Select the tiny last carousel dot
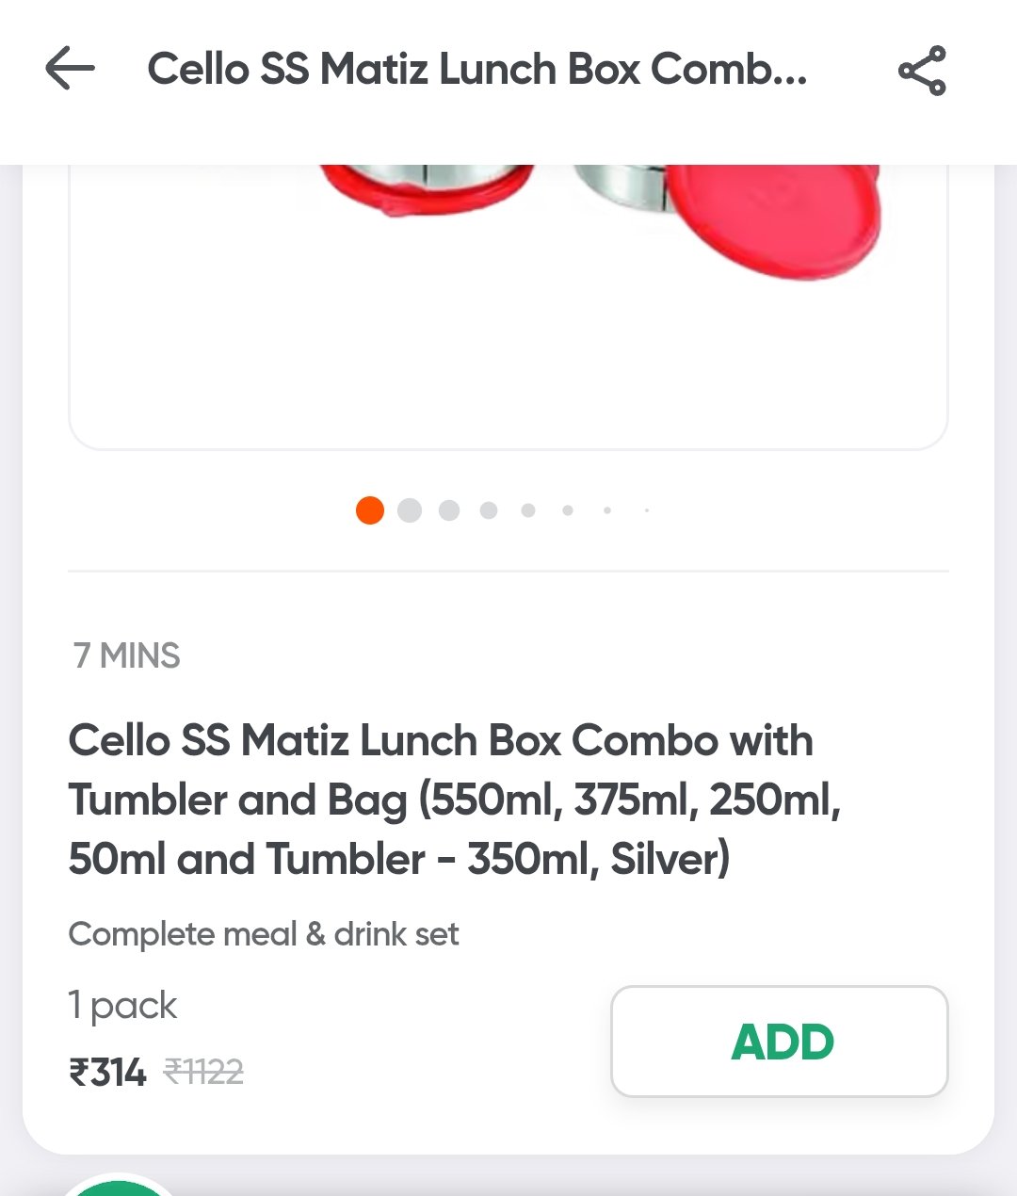This screenshot has height=1196, width=1017. pyautogui.click(x=647, y=510)
